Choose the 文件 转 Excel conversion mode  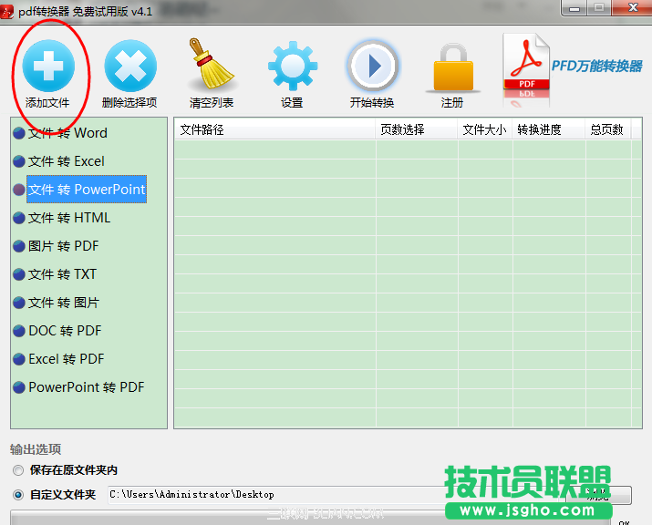(x=66, y=161)
